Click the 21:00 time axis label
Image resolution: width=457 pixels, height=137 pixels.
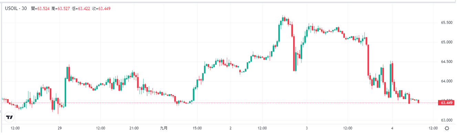click(134, 128)
